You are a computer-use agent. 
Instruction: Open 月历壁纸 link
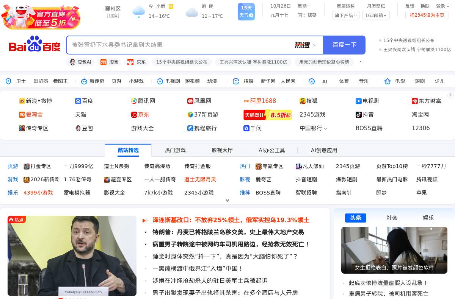376,6
